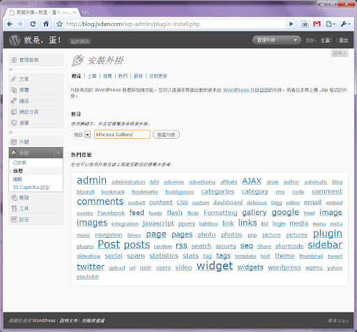Screen dimensions: 357x332
Task: Switch to the Featured tab
Action: (107, 76)
